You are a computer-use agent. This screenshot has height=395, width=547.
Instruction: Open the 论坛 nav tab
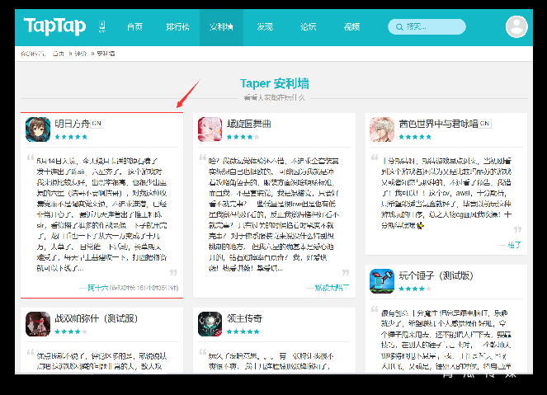308,26
